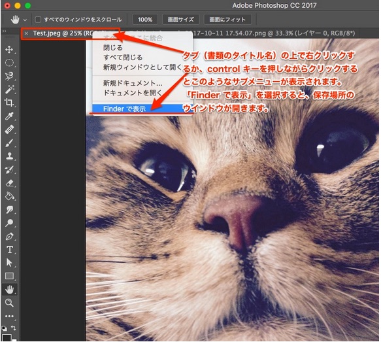The width and height of the screenshot is (381, 342).
Task: Select the History Brush tool
Action: pos(9,169)
